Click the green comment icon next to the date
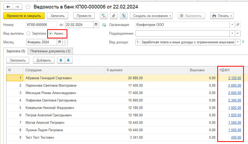Viewport: 248px width, 144px height. coord(104,25)
